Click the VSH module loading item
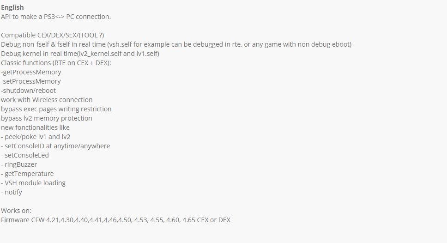Viewport: 447px width, 243px height. pos(33,183)
